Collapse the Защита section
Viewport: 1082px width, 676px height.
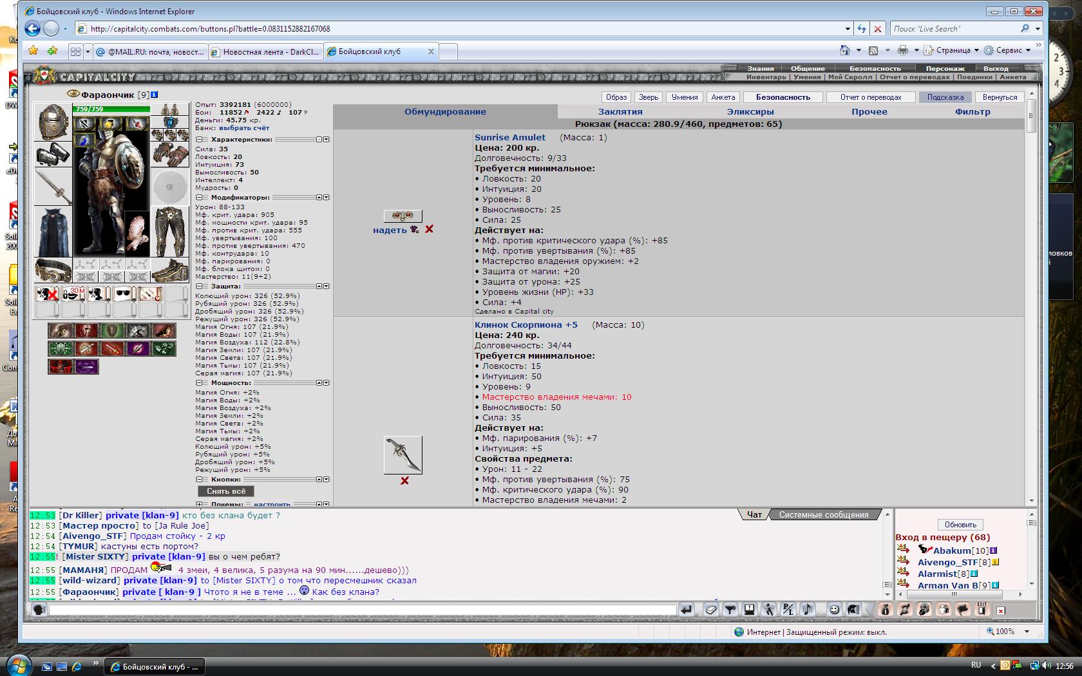point(199,286)
